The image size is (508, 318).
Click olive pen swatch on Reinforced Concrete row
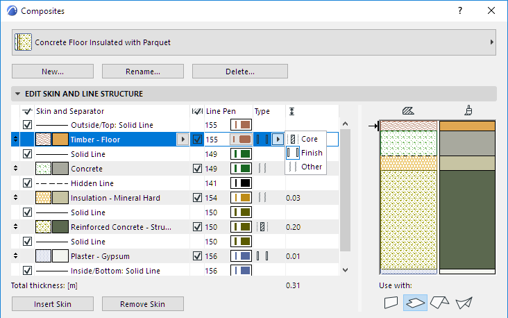point(241,227)
